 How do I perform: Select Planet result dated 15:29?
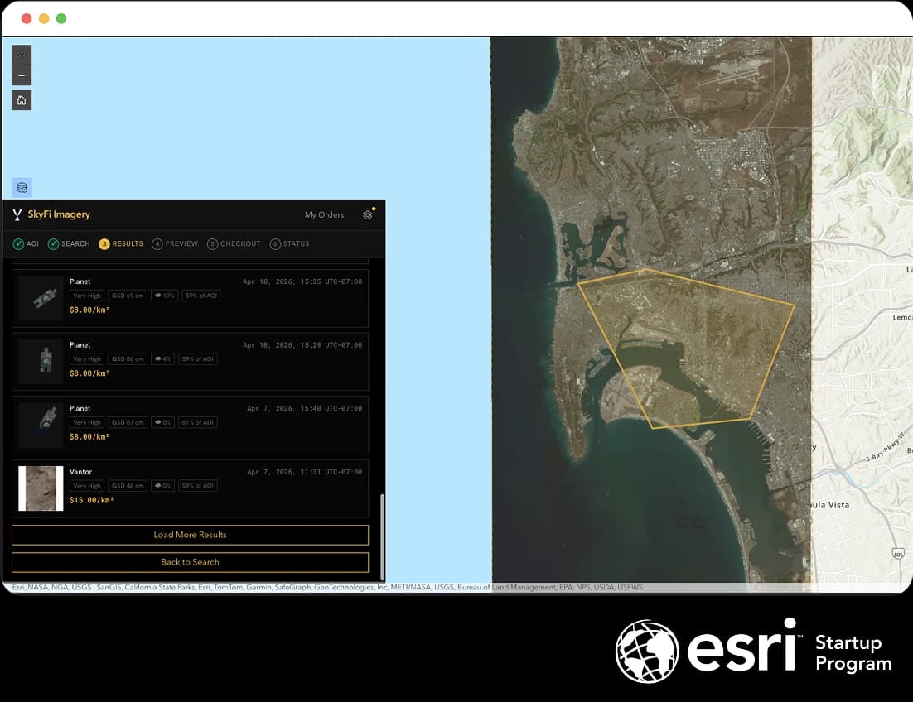[190, 361]
